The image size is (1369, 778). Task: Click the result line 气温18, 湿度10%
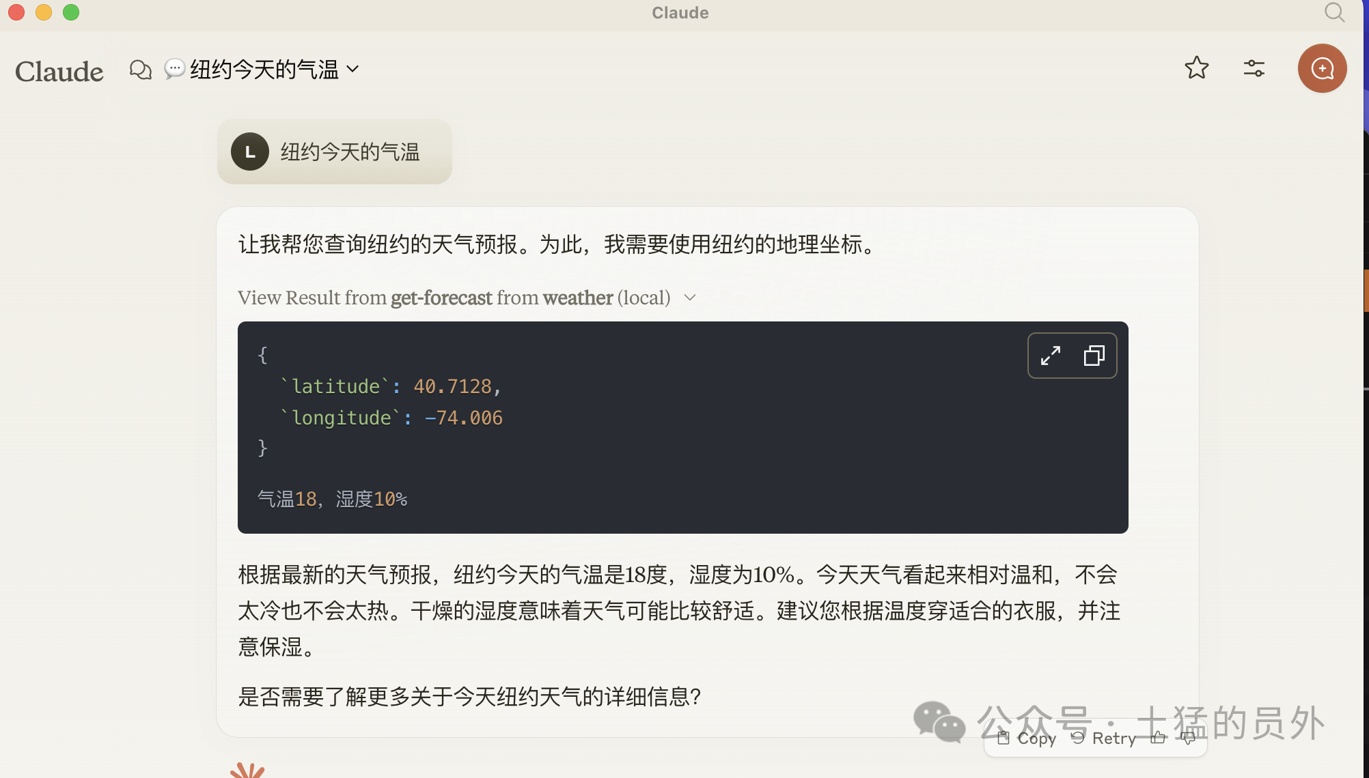tap(332, 499)
